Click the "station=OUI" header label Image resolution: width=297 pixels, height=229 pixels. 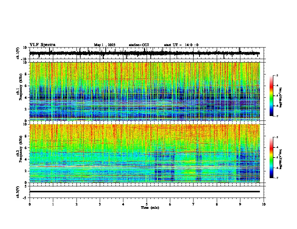pyautogui.click(x=139, y=45)
